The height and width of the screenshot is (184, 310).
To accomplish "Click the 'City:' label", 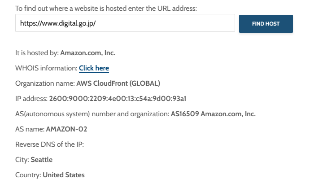I will pos(22,160).
